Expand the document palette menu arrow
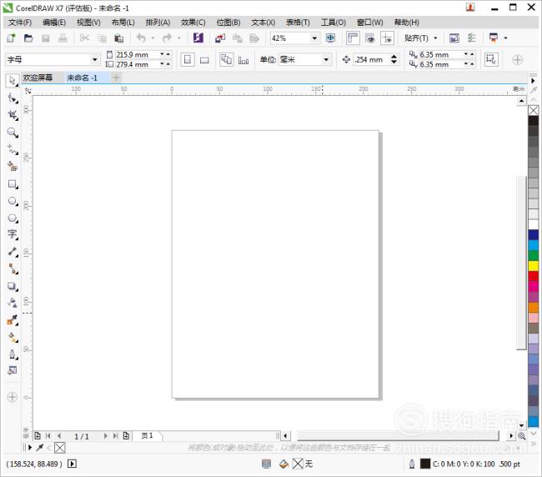 tap(30, 448)
